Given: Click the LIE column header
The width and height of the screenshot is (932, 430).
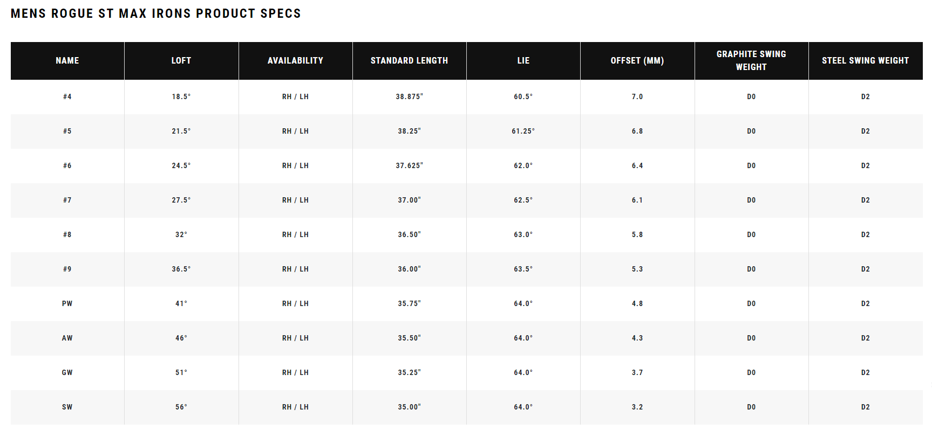Looking at the screenshot, I should click(x=523, y=61).
